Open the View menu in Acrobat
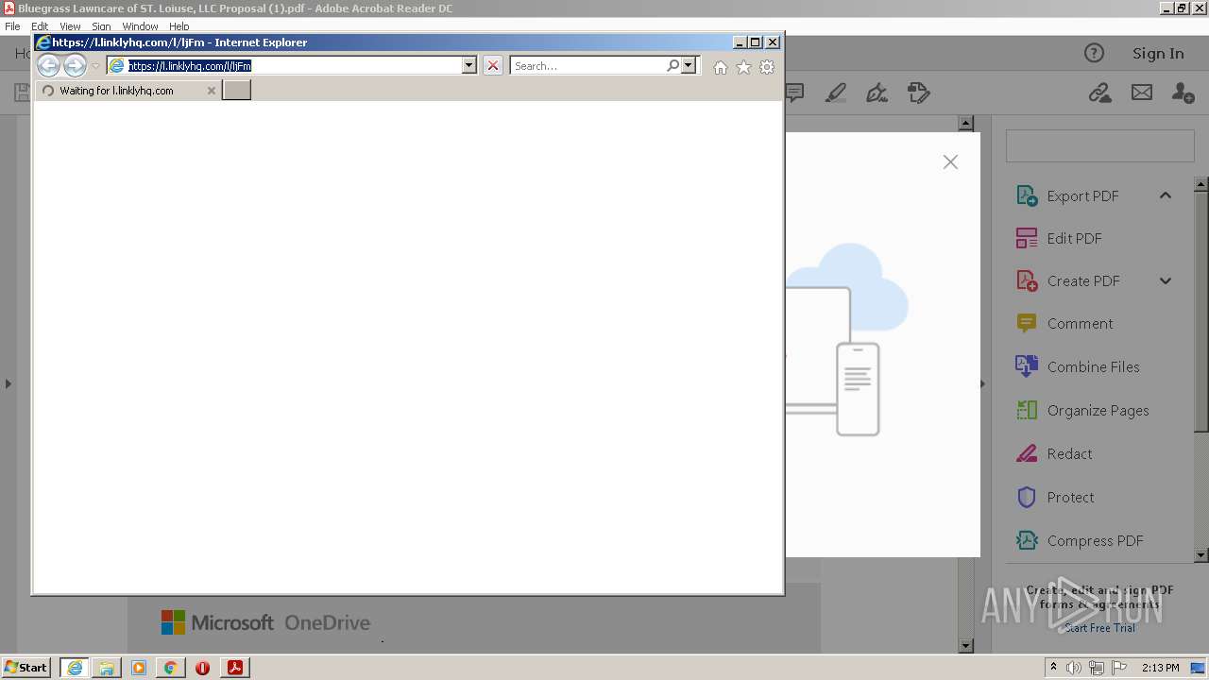 (70, 26)
